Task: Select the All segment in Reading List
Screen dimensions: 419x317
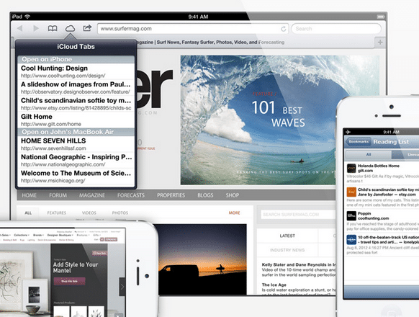Action: tap(369, 155)
